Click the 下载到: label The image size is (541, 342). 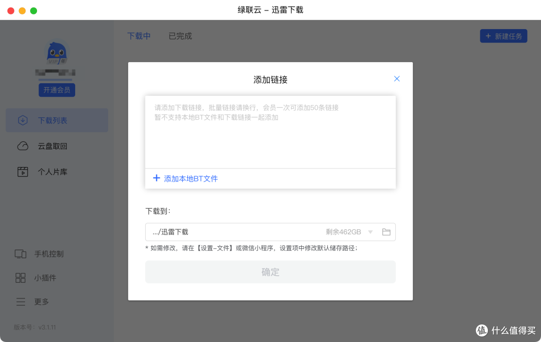tap(158, 211)
